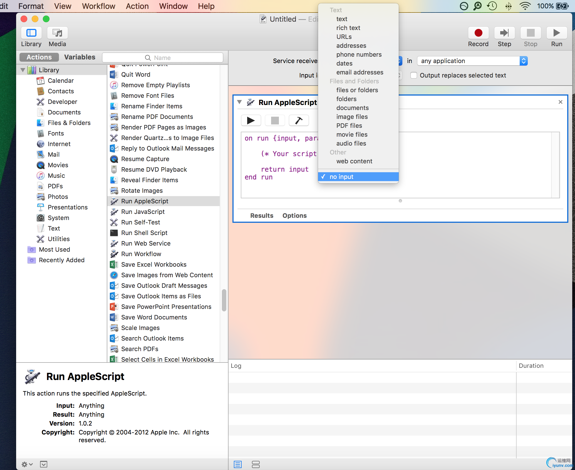575x470 pixels.
Task: Collapse the Library tree
Action: point(23,70)
